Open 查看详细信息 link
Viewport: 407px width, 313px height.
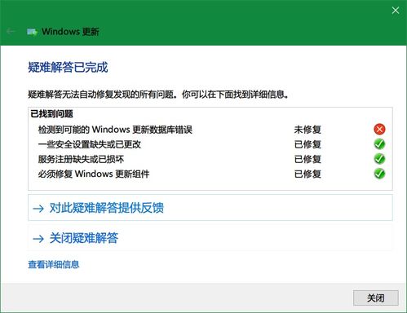pyautogui.click(x=54, y=264)
